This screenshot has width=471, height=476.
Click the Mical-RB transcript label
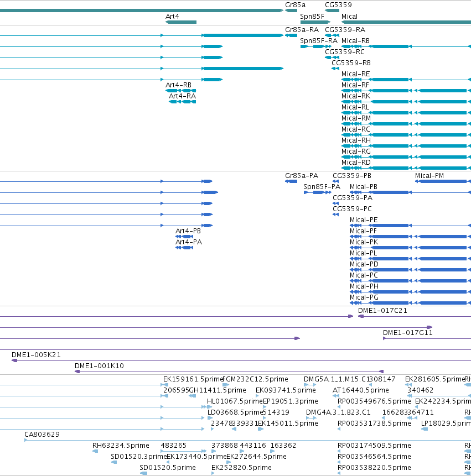click(355, 41)
